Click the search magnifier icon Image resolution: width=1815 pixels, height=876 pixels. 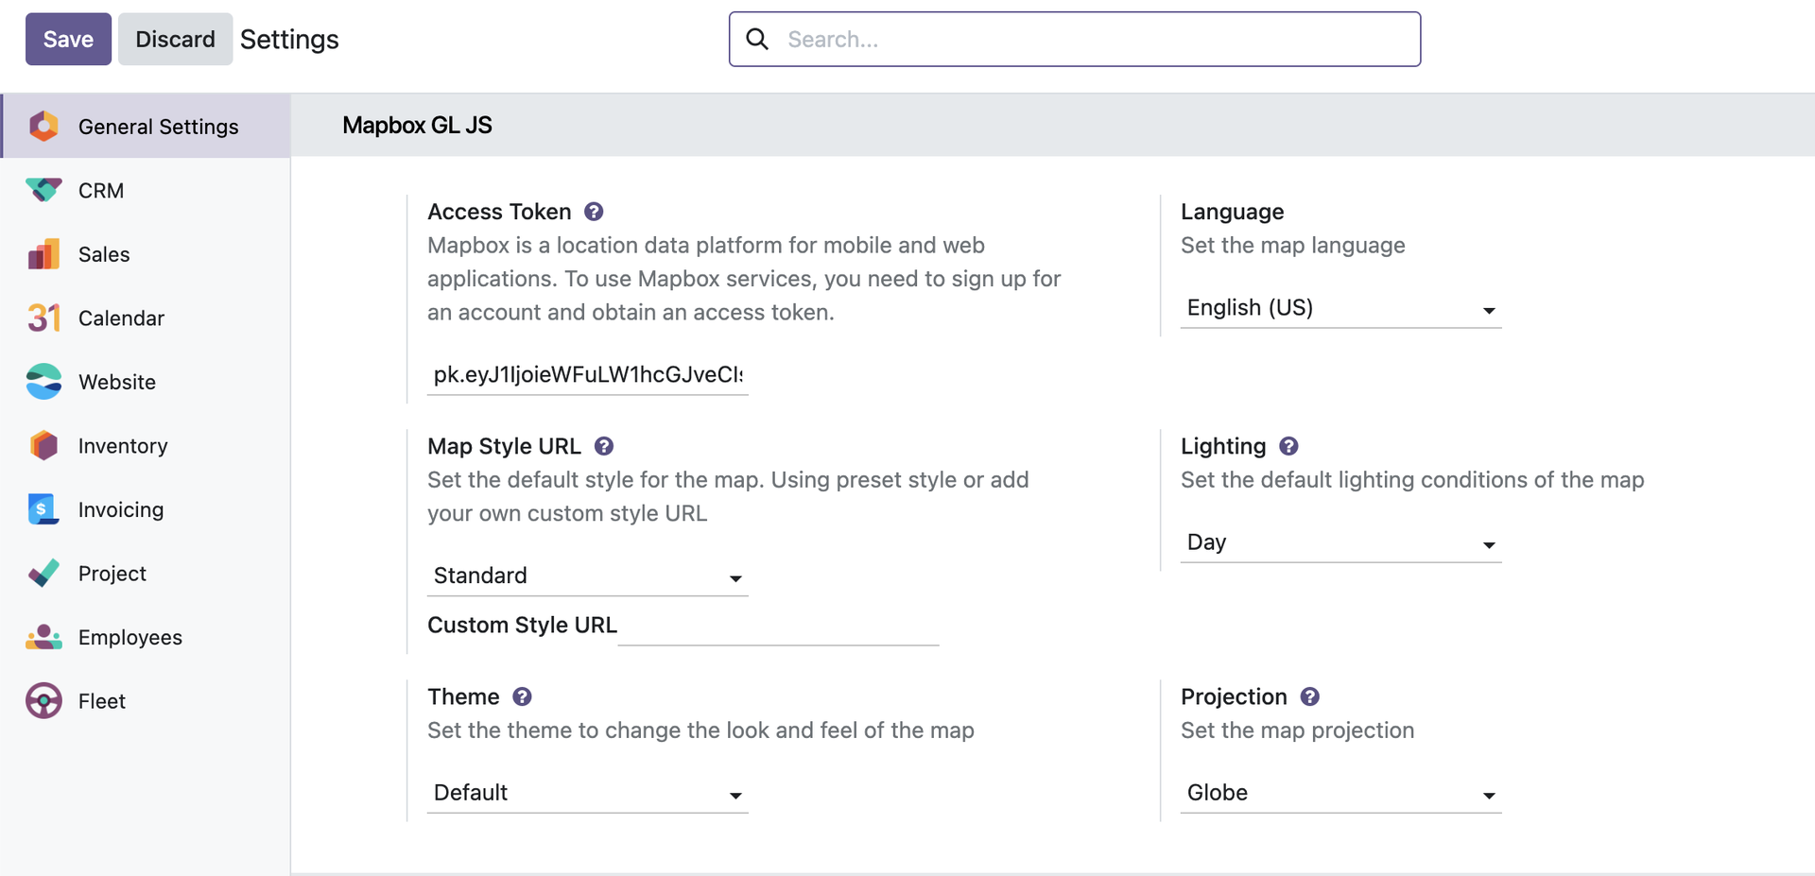point(757,39)
